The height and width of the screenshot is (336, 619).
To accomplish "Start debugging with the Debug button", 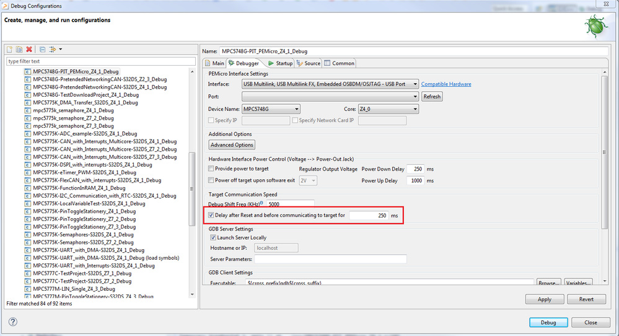I will click(548, 322).
